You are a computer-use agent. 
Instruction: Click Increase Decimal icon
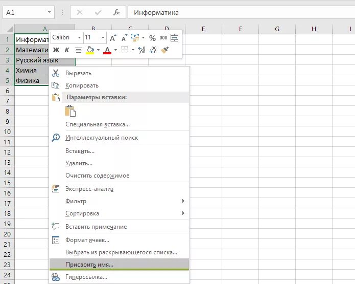coord(141,50)
